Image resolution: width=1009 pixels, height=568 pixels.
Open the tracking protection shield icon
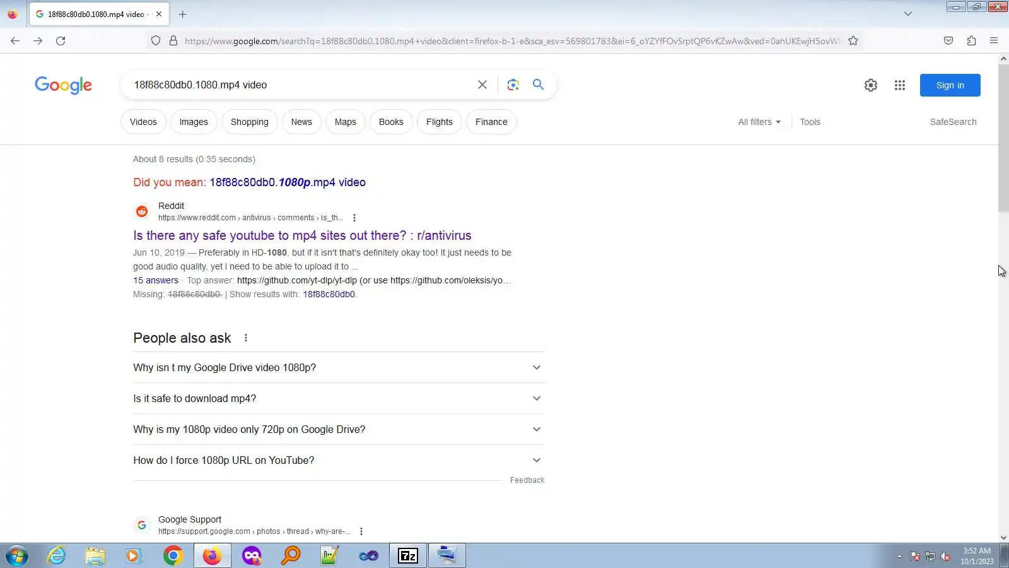point(156,41)
